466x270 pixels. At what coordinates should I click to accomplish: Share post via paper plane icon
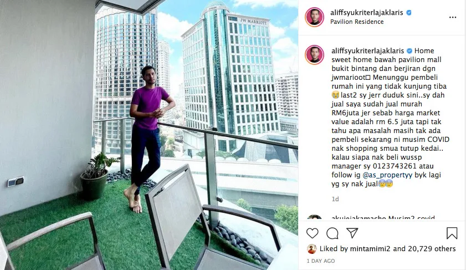click(352, 233)
